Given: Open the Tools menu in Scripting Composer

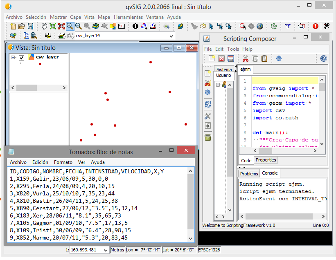Looking at the screenshot, I should coord(233,49).
